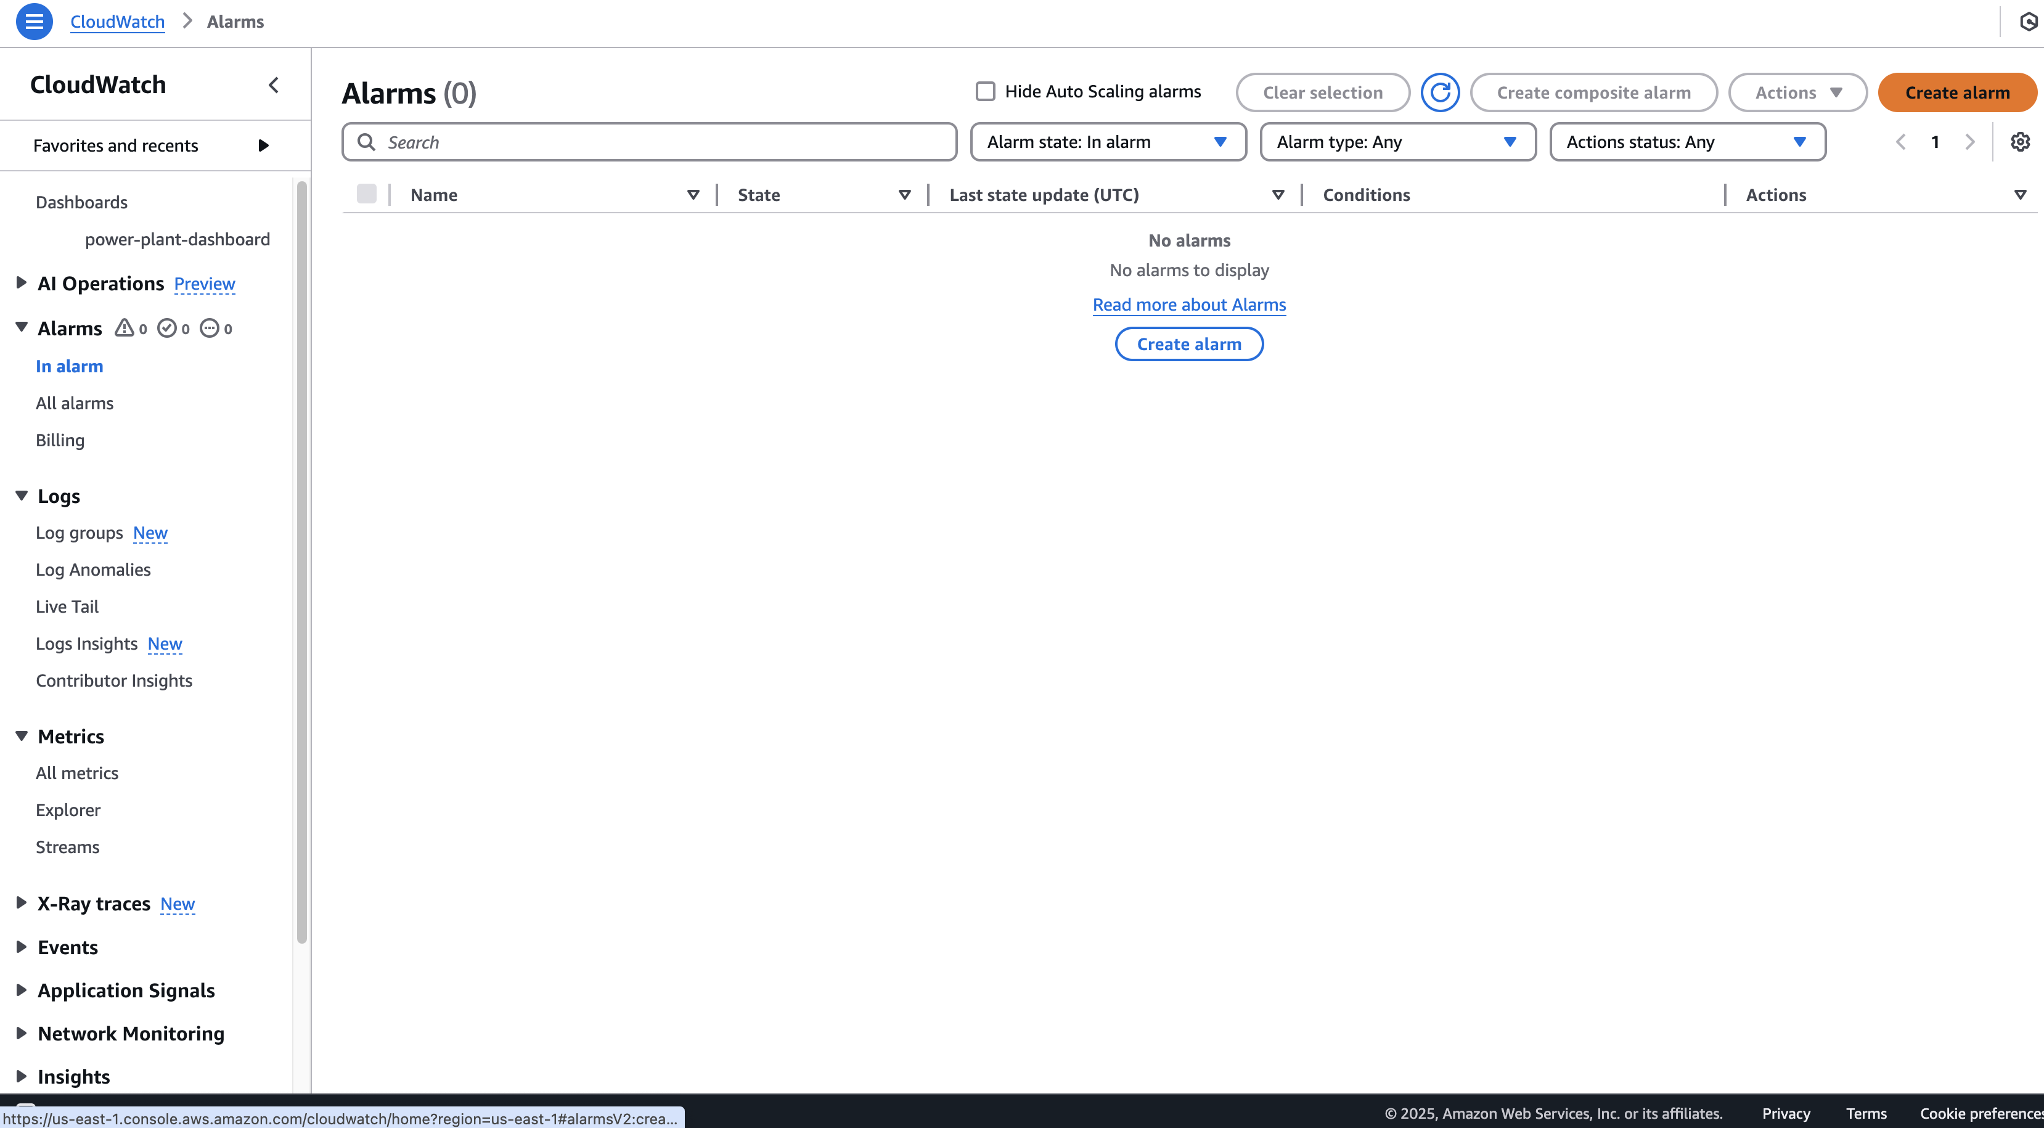
Task: Click the orange Create alarm button
Action: 1958,93
